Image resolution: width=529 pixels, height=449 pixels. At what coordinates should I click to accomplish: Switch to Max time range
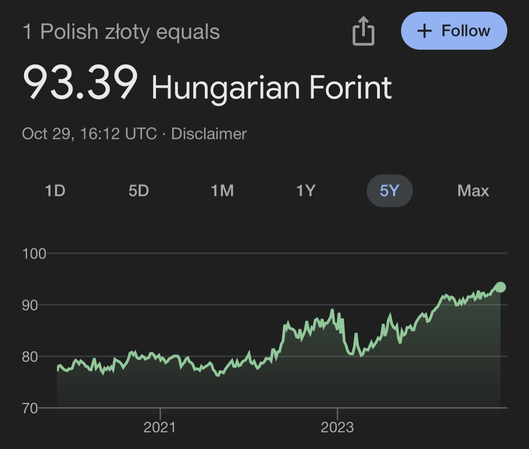473,191
